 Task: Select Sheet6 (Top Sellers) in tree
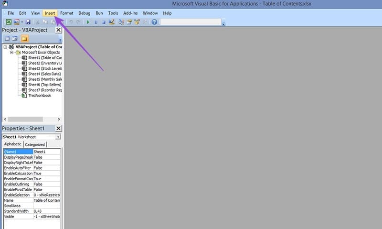pyautogui.click(x=44, y=85)
